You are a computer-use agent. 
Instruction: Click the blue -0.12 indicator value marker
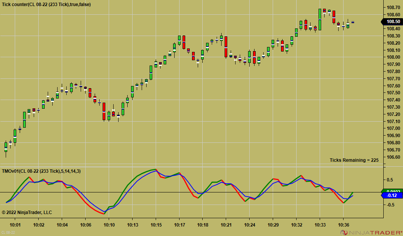pyautogui.click(x=392, y=195)
